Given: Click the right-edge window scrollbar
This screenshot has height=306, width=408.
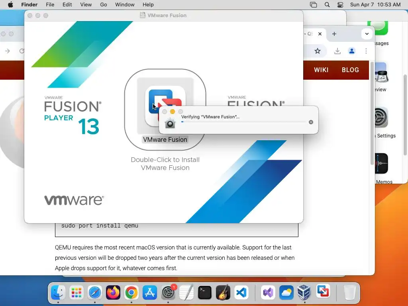Looking at the screenshot, I should [x=405, y=114].
